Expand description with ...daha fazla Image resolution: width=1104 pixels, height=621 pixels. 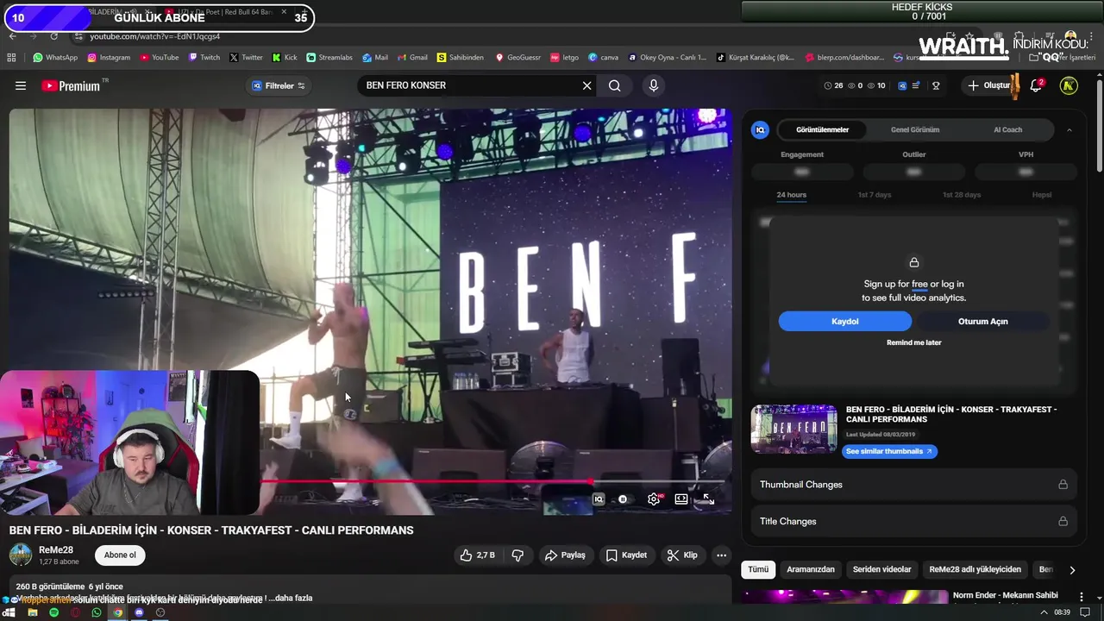(291, 598)
